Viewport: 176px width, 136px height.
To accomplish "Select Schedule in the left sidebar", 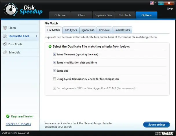I will 20,52.
